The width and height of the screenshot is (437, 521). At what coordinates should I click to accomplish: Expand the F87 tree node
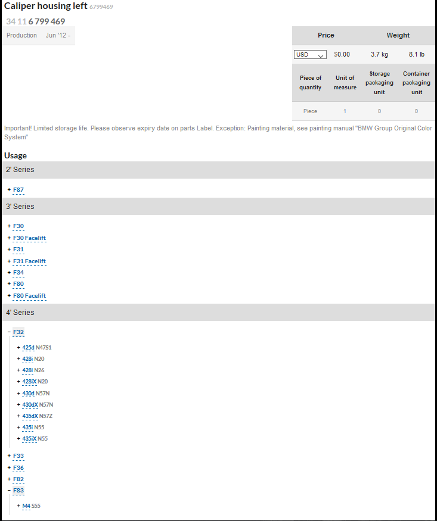(x=9, y=190)
